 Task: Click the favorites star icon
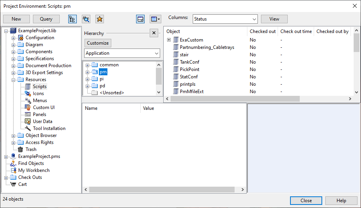(x=100, y=19)
